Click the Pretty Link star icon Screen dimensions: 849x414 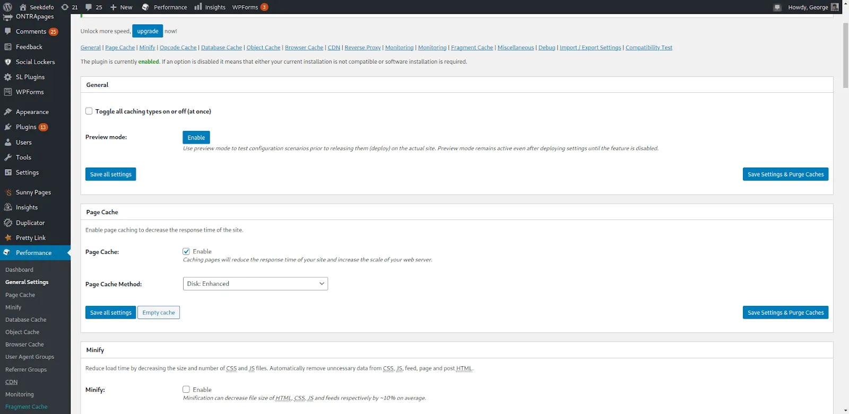point(8,237)
